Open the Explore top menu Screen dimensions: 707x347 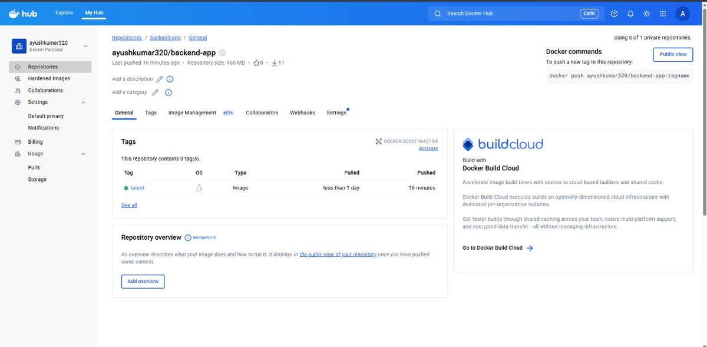pyautogui.click(x=64, y=12)
